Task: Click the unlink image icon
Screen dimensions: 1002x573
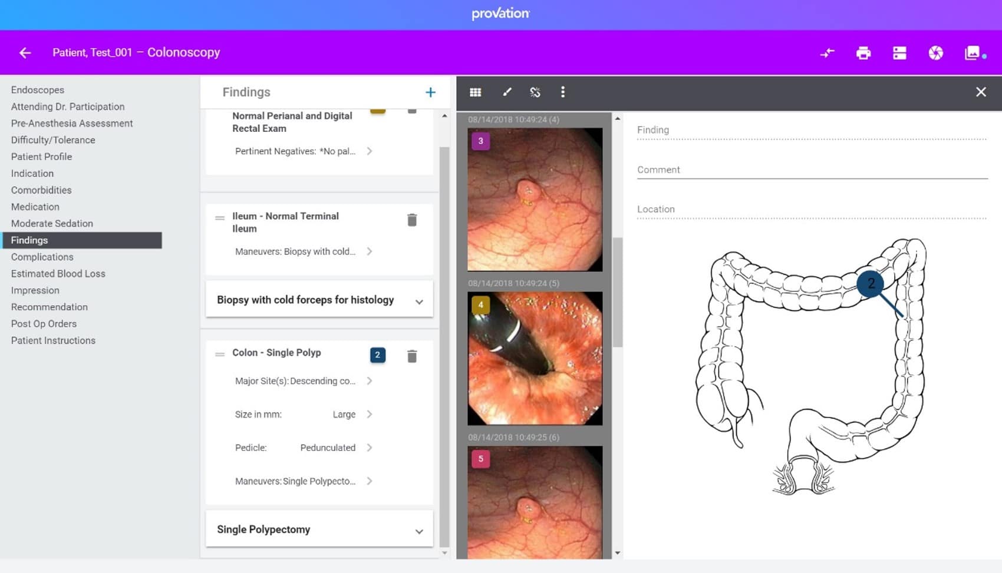Action: pyautogui.click(x=535, y=92)
